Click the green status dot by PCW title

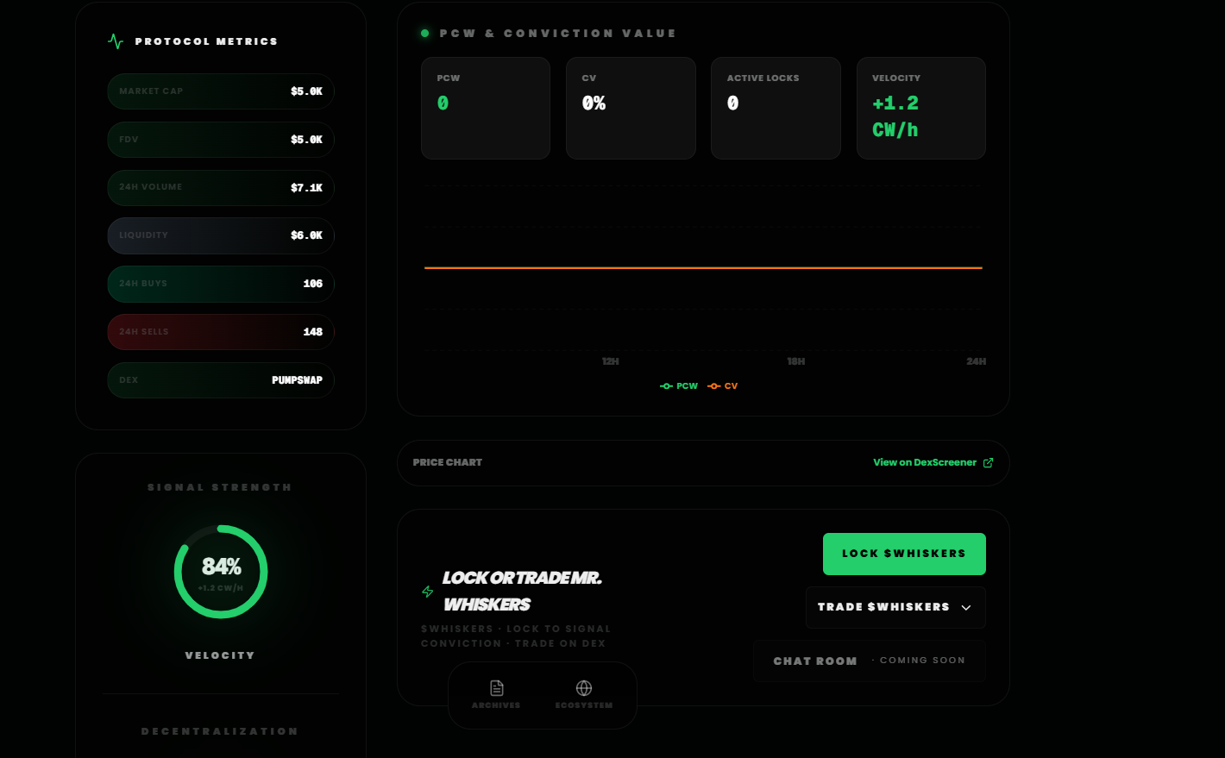click(424, 34)
